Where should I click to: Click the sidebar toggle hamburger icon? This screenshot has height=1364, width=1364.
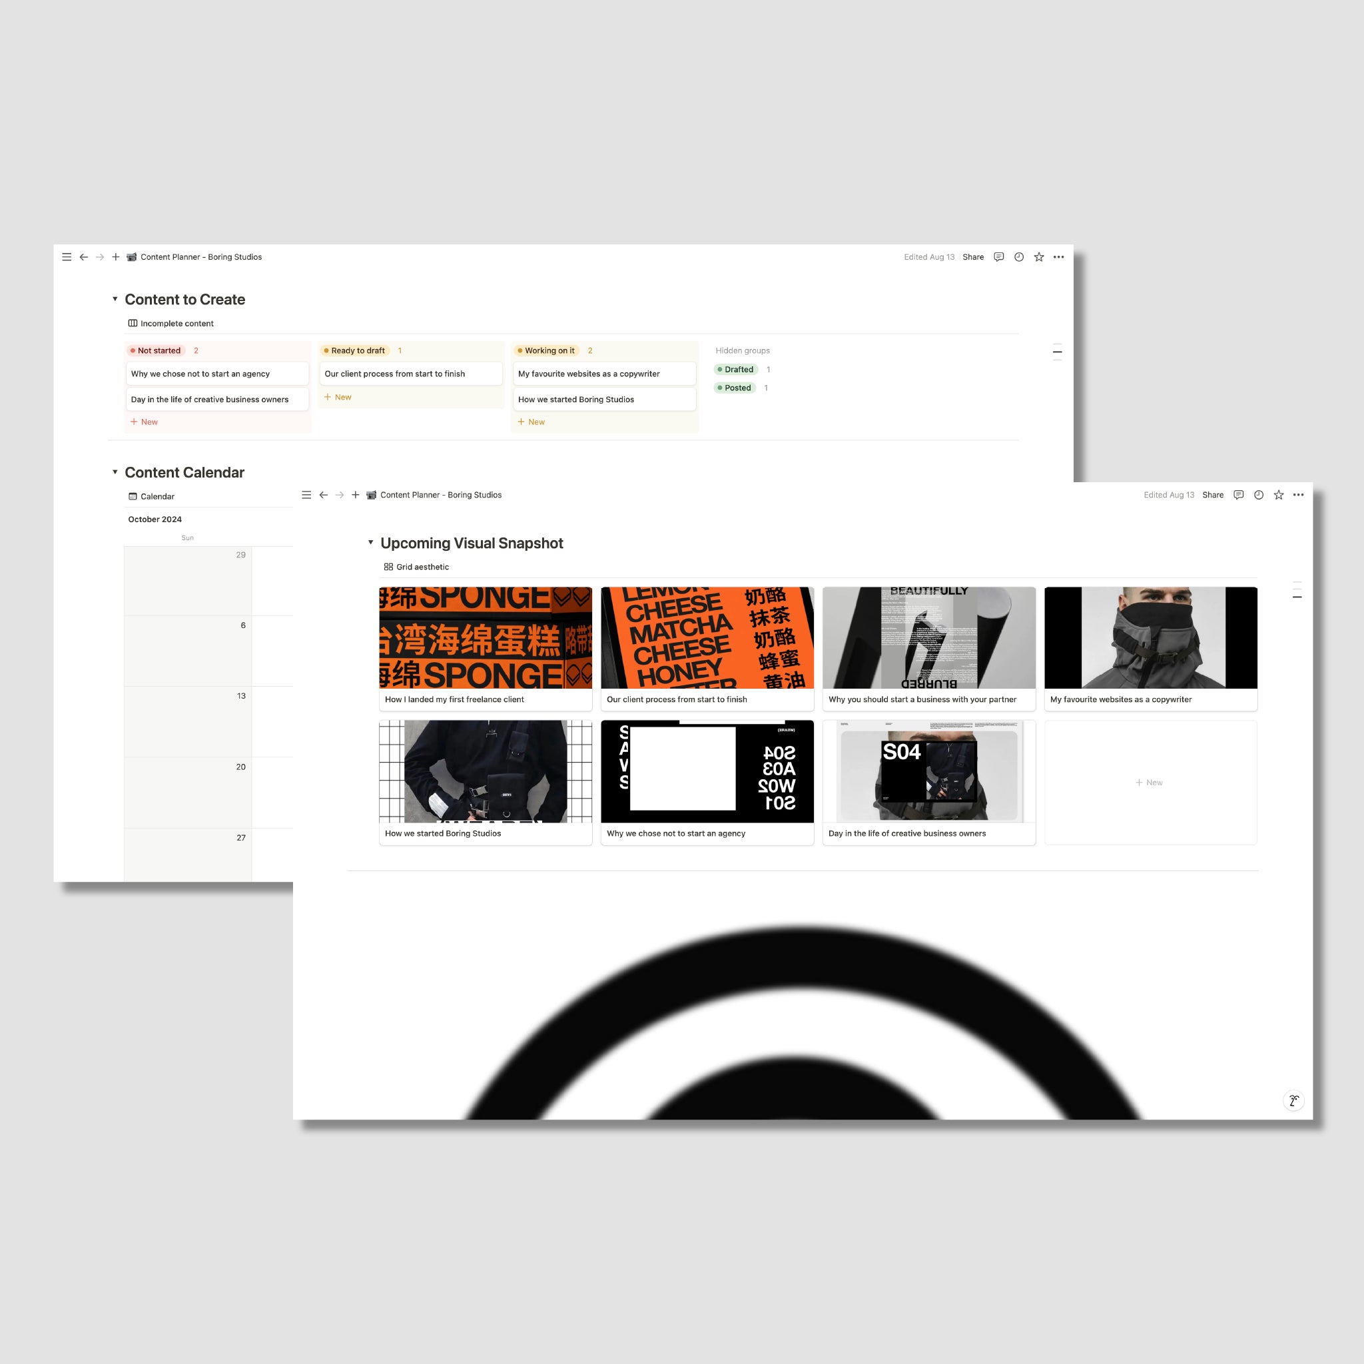(x=66, y=256)
